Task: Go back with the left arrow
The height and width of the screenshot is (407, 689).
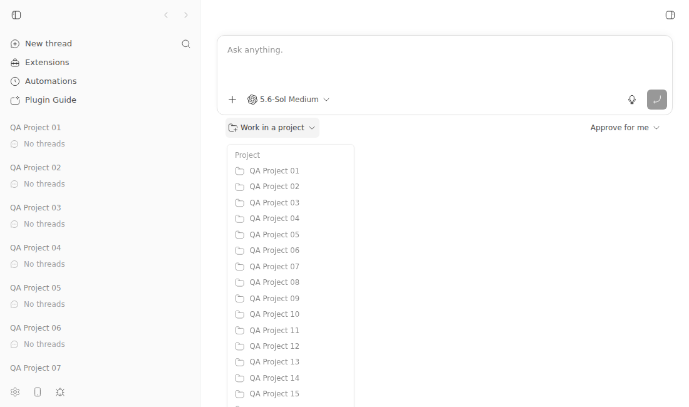Action: pos(166,15)
